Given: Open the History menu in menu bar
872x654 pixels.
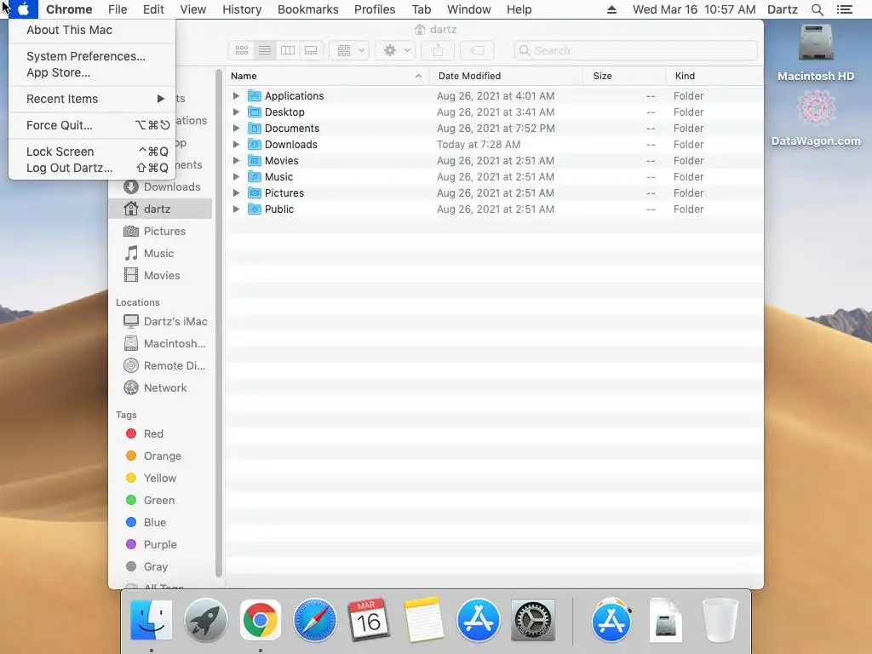Looking at the screenshot, I should point(242,9).
